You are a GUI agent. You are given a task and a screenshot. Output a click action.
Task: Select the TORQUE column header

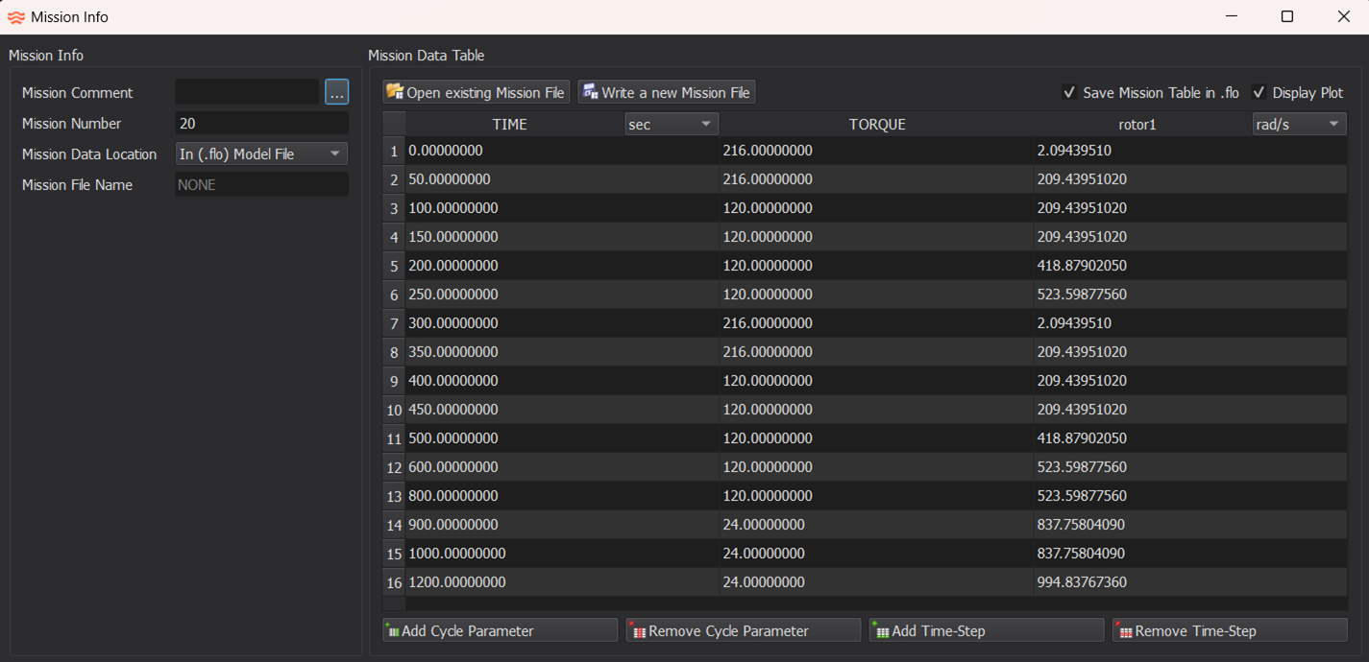[876, 124]
